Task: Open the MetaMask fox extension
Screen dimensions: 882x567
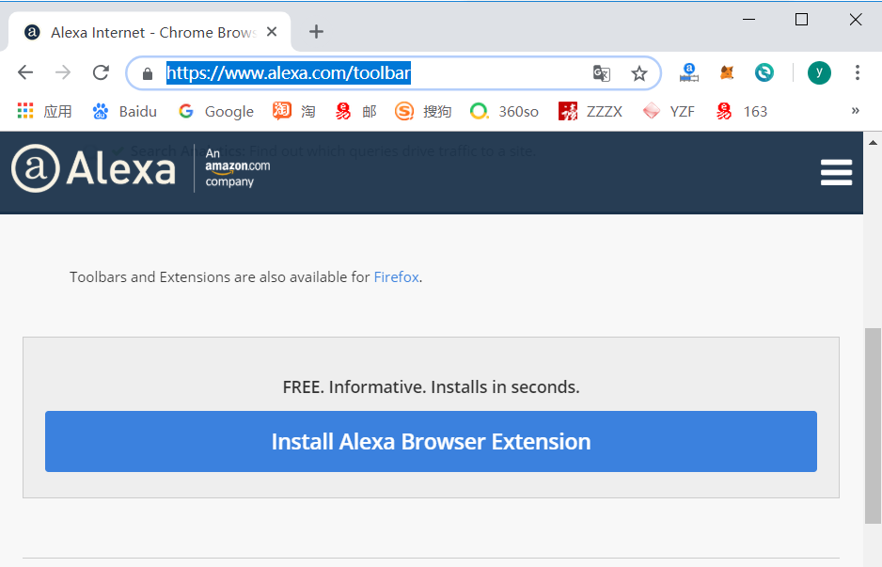Action: [x=727, y=72]
